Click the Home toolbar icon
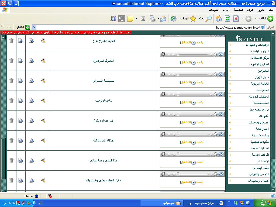Viewport: 276px width, 207px height. tap(219, 19)
